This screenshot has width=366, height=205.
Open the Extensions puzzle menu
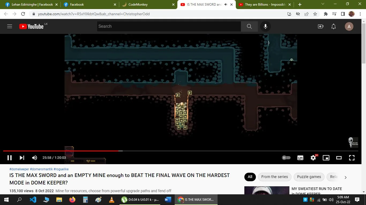point(326,14)
